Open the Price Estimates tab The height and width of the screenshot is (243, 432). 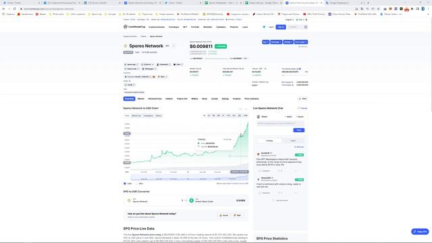252,99
